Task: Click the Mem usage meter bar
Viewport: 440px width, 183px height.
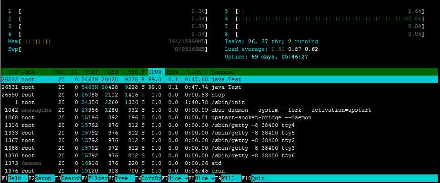Action: tap(113, 42)
